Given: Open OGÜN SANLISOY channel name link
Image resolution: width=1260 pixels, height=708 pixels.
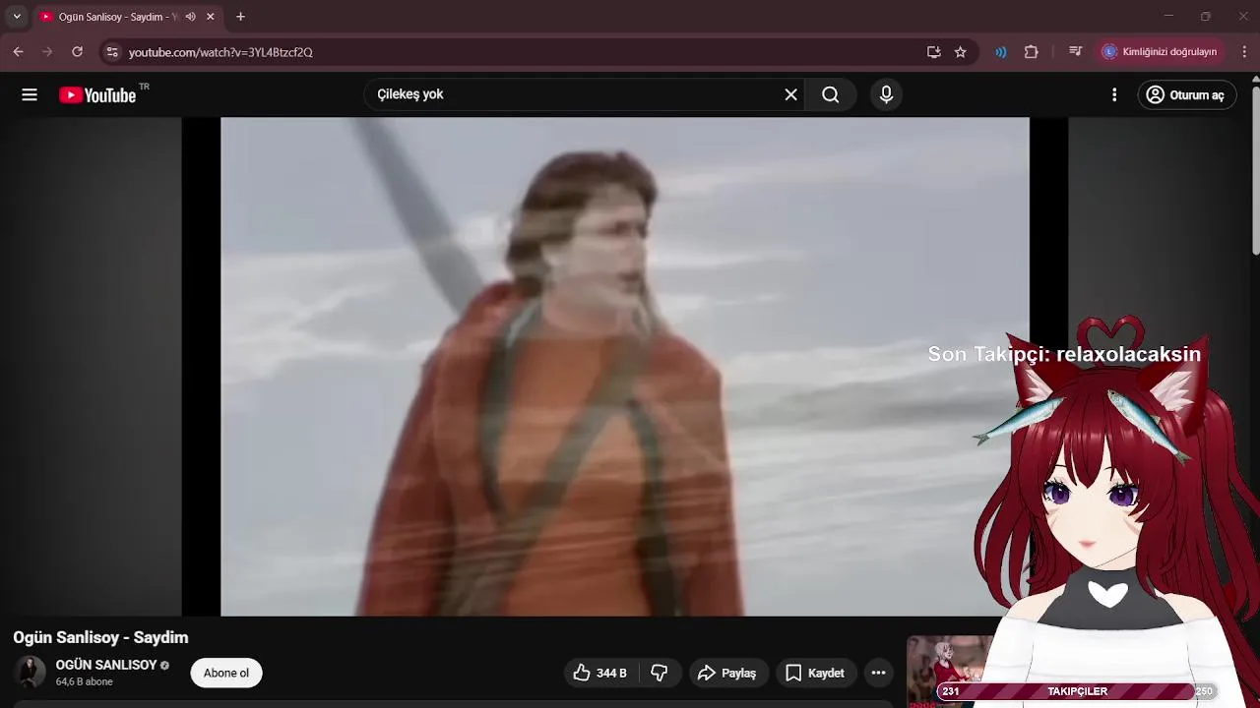Looking at the screenshot, I should 106,665.
